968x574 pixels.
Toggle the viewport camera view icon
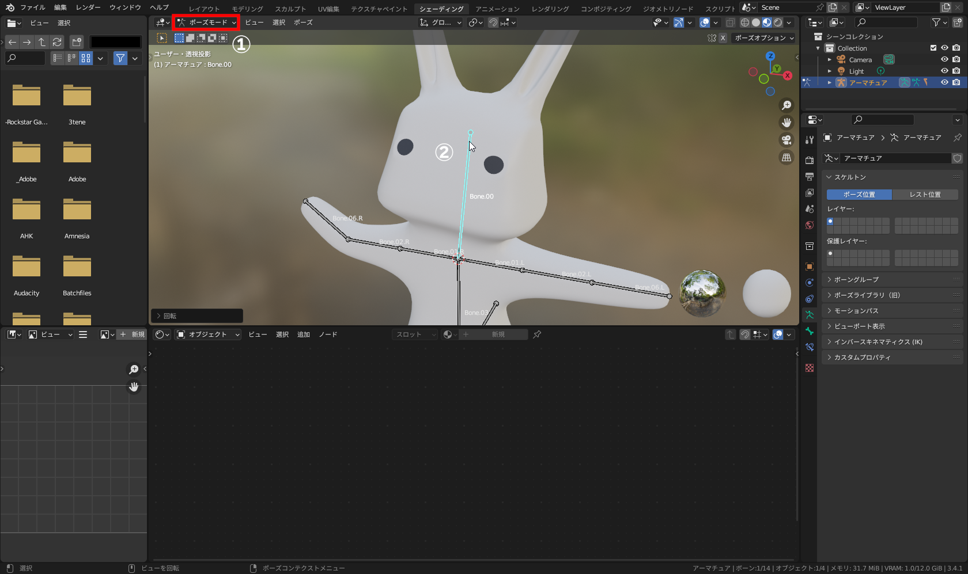pyautogui.click(x=786, y=140)
